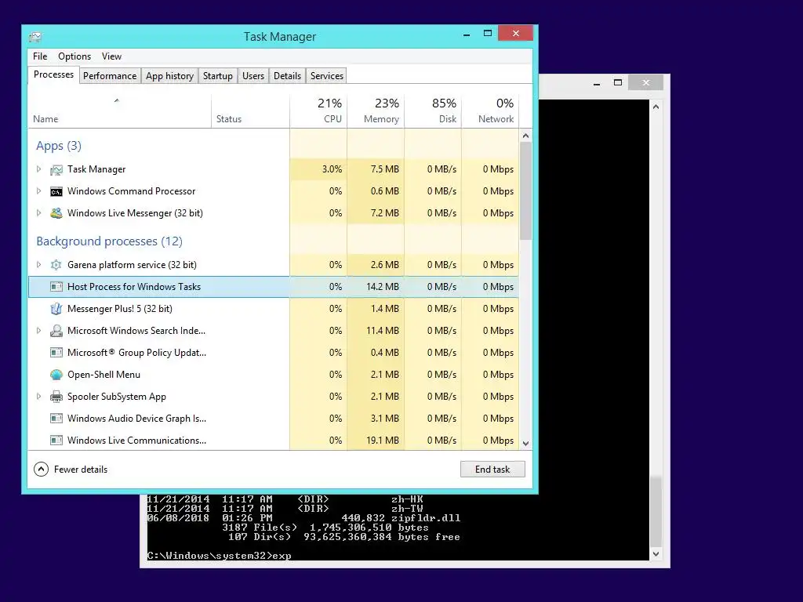The height and width of the screenshot is (602, 803).
Task: Switch to the Services tab
Action: coord(327,76)
